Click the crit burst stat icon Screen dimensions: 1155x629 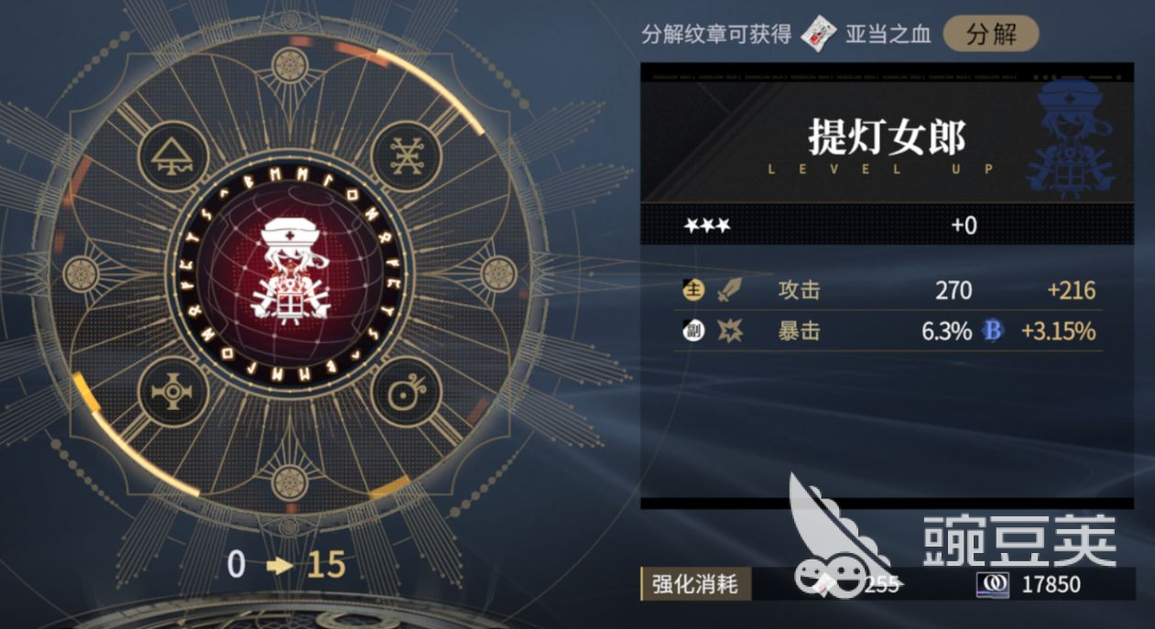click(730, 331)
